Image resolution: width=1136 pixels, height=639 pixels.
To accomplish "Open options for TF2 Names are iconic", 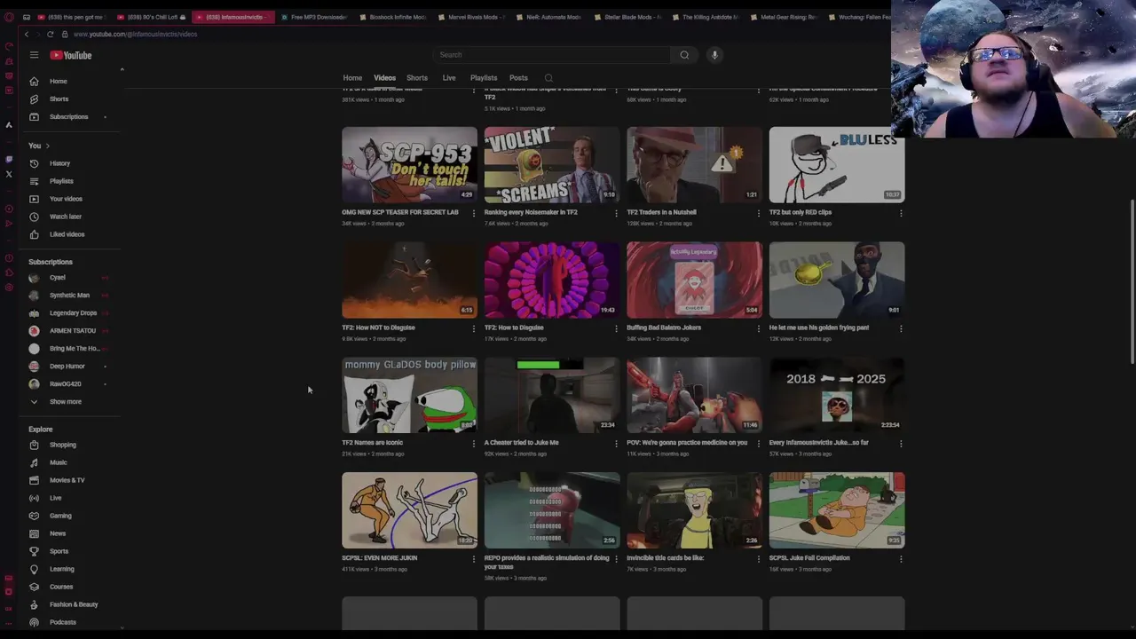I will (x=473, y=444).
